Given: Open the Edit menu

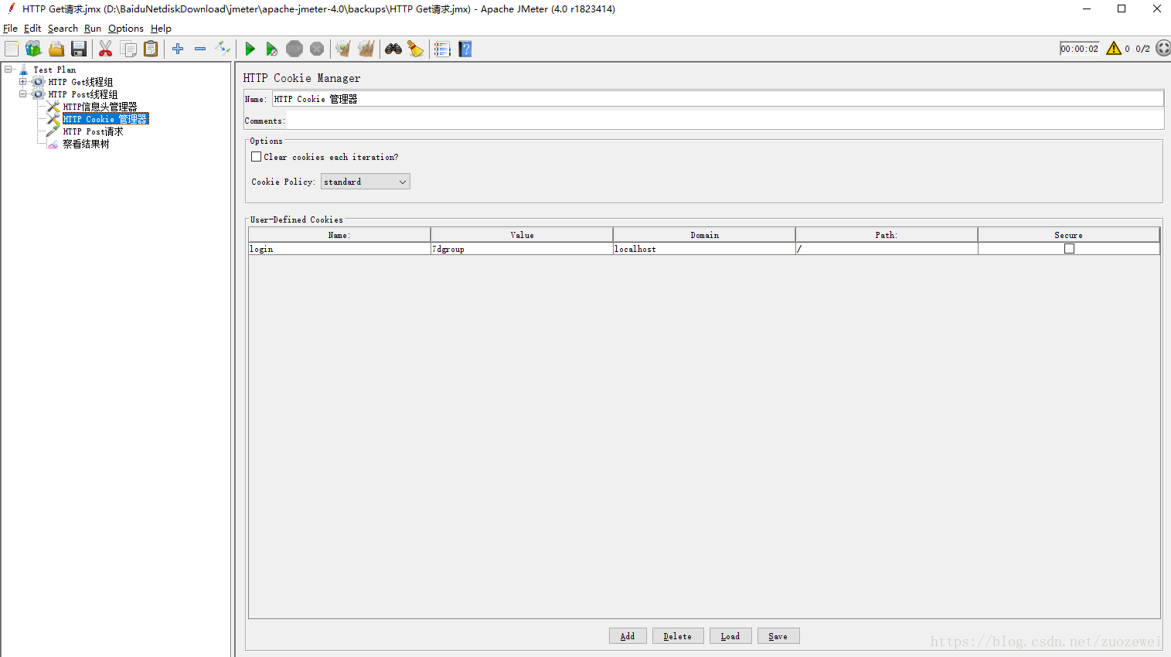Looking at the screenshot, I should (32, 29).
